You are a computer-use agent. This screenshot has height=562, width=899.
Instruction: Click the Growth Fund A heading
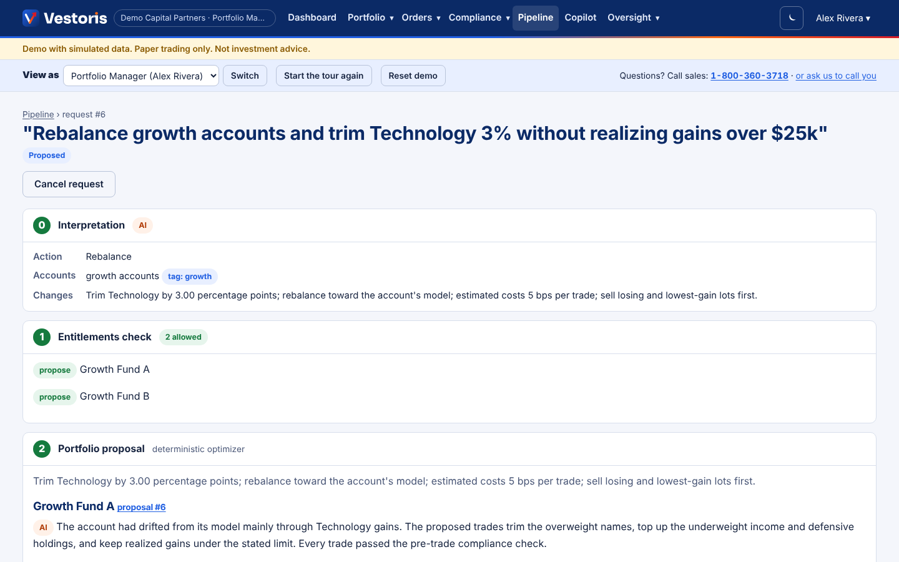coord(74,506)
